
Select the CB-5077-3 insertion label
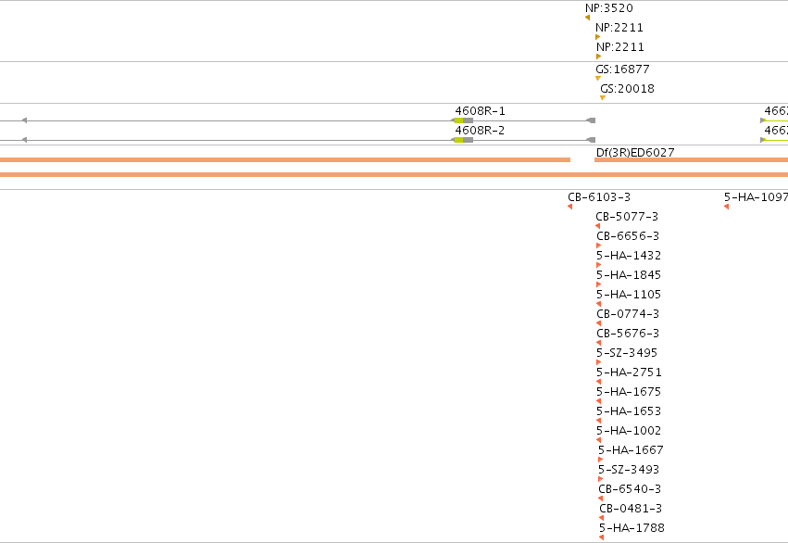point(627,217)
